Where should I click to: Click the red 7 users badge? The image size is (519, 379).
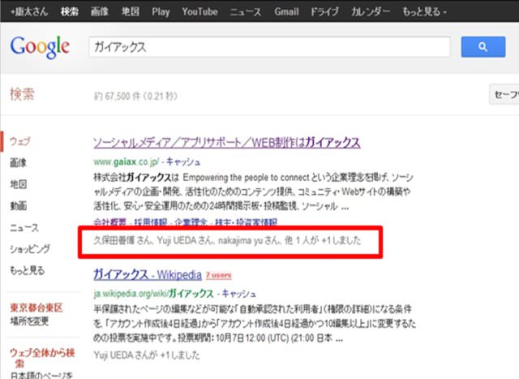(x=218, y=275)
